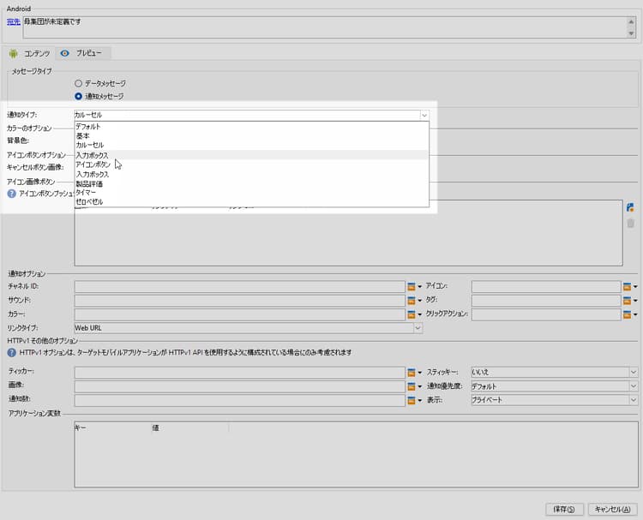
Task: Choose カルーセル from the dropdown list
Action: [251, 145]
